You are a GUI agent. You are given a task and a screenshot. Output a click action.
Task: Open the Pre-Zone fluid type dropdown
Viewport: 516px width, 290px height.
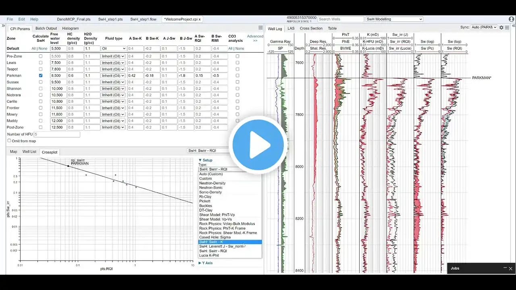pyautogui.click(x=113, y=56)
